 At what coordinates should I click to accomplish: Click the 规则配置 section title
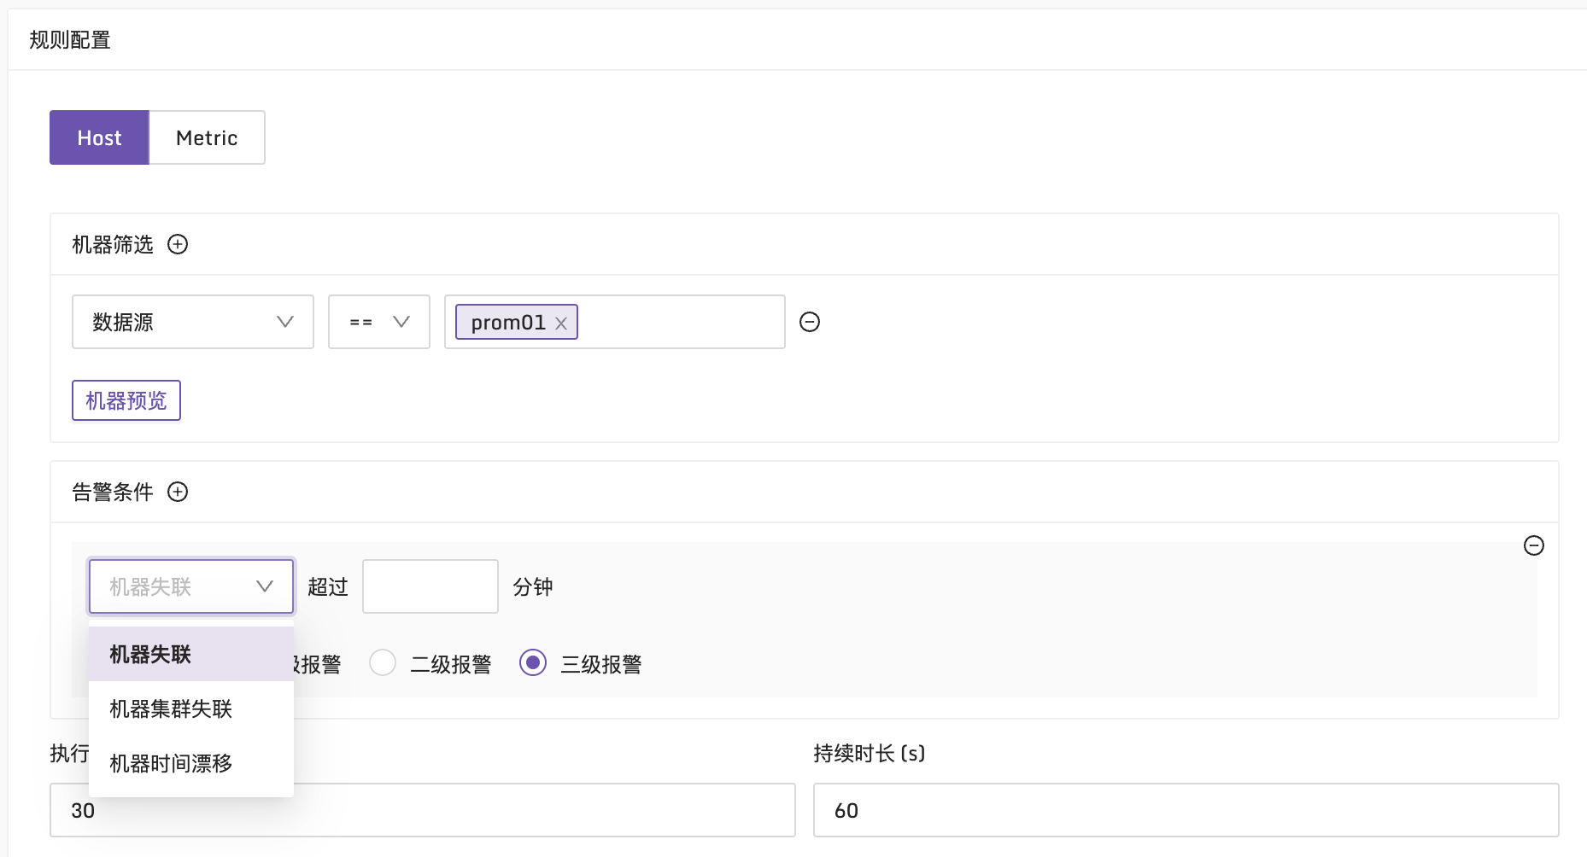pyautogui.click(x=70, y=40)
